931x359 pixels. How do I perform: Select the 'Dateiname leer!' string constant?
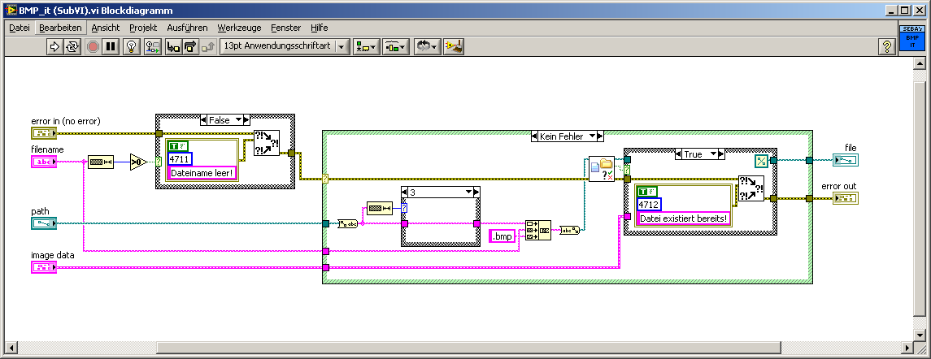[202, 173]
